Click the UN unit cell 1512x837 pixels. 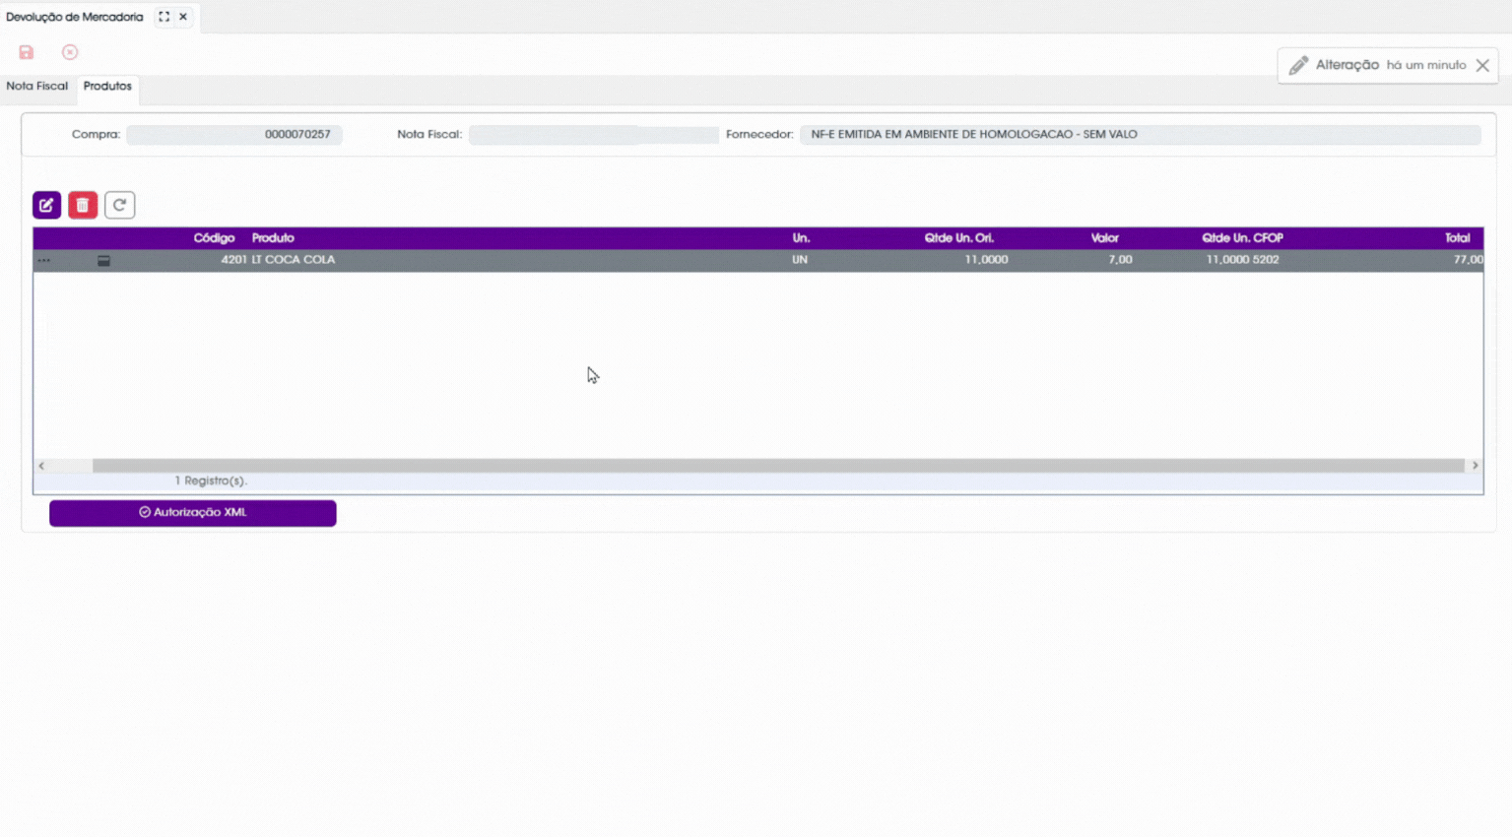800,260
